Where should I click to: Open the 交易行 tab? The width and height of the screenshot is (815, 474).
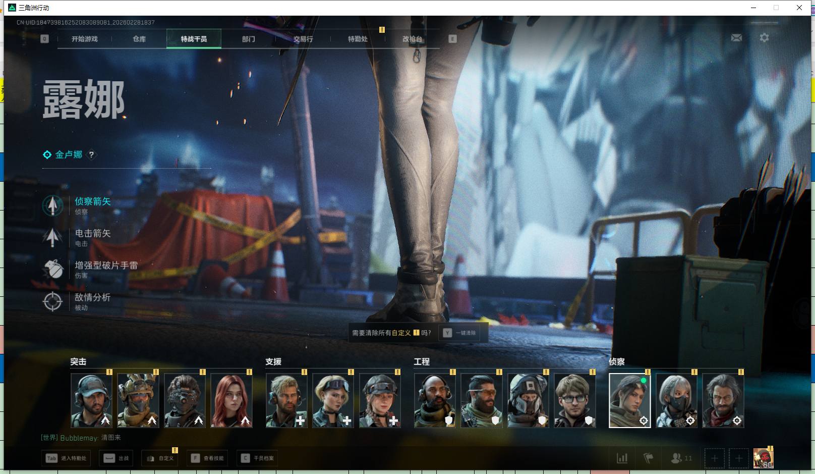click(303, 39)
